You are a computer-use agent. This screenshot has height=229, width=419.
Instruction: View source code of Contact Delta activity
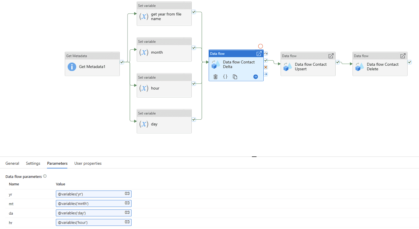(225, 77)
